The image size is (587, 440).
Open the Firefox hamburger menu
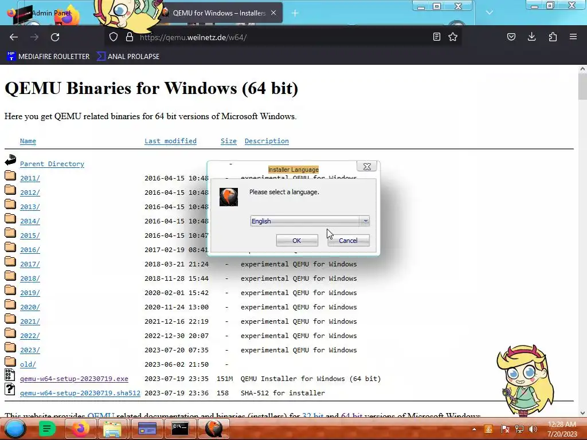[573, 37]
